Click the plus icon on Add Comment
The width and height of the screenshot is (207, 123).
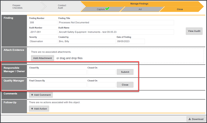(x=32, y=95)
